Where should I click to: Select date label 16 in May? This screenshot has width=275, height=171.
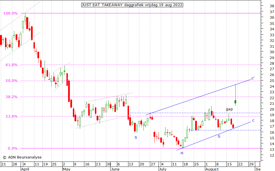pyautogui.click(x=87, y=164)
